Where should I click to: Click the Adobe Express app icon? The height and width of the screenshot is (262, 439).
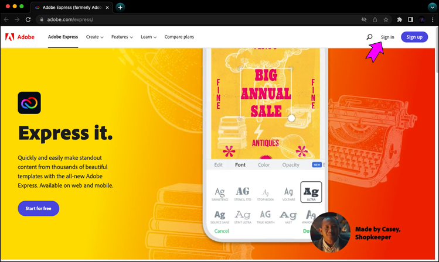29,103
